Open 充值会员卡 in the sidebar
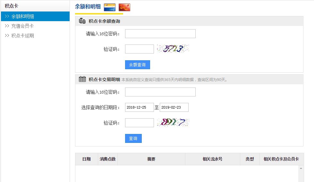 coord(22,26)
